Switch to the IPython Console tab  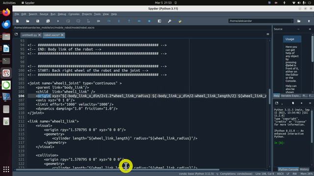point(288,170)
